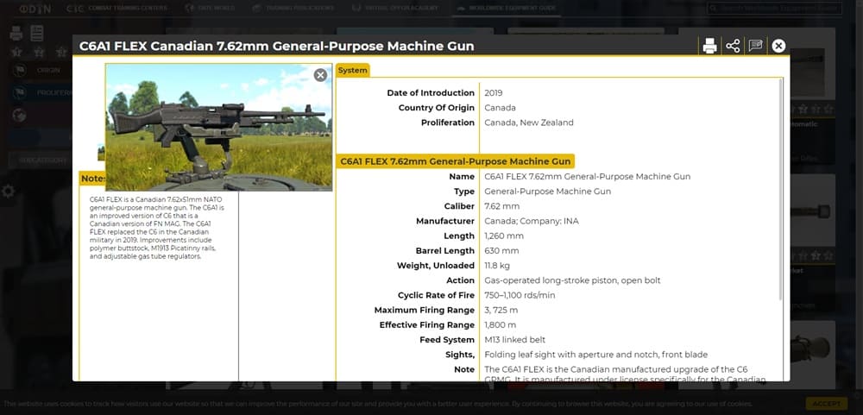
Task: Open the settings gear on the left edge
Action: point(8,192)
